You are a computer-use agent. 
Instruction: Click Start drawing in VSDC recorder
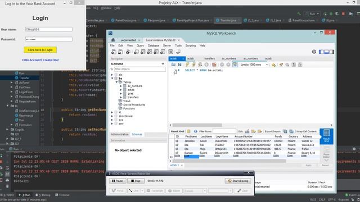click(238, 181)
